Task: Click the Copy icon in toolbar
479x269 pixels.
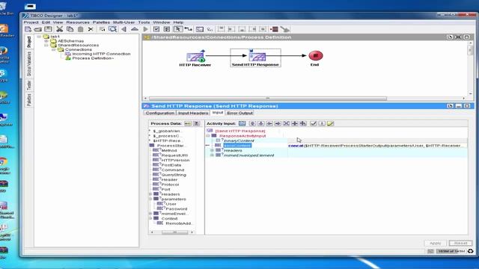Action: [x=70, y=29]
